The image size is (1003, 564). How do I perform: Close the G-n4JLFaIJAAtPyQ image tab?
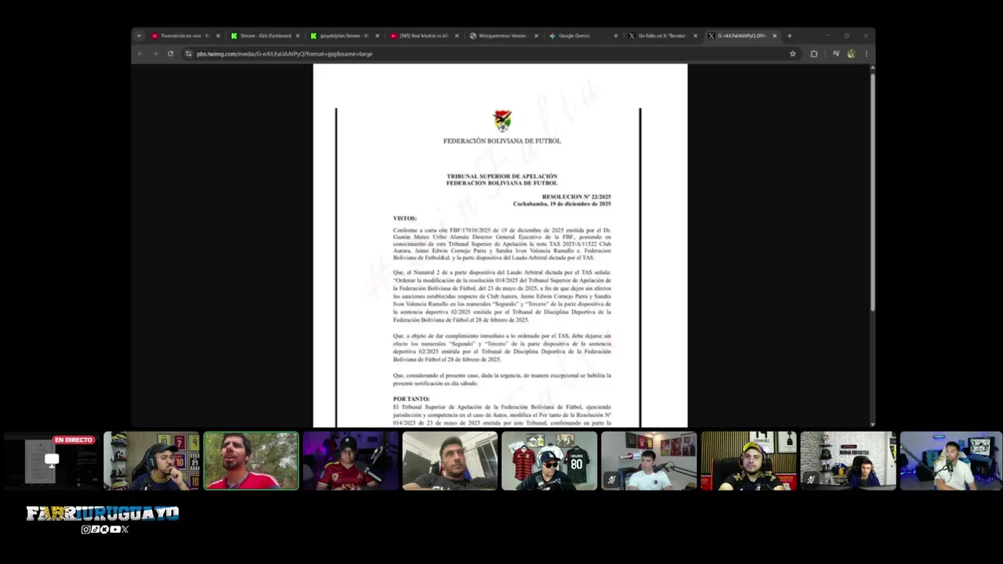click(774, 35)
